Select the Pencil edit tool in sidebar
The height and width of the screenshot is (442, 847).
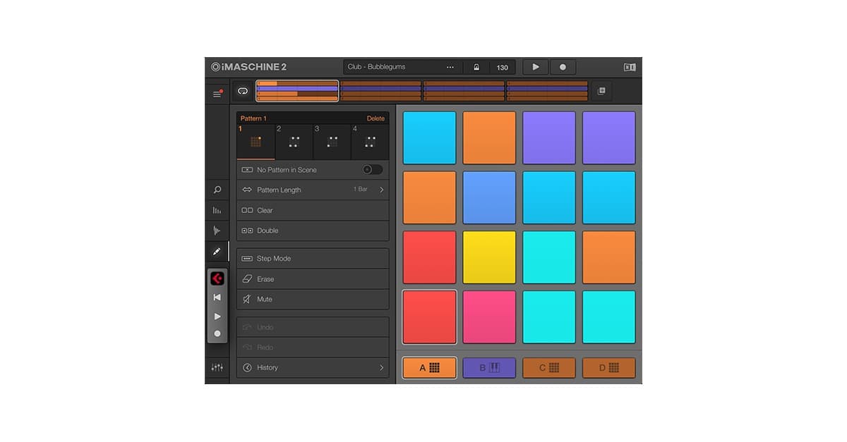(x=217, y=251)
